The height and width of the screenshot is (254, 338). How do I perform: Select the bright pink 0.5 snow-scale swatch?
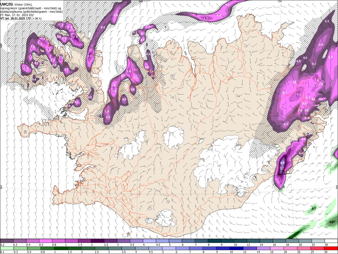click(45, 241)
